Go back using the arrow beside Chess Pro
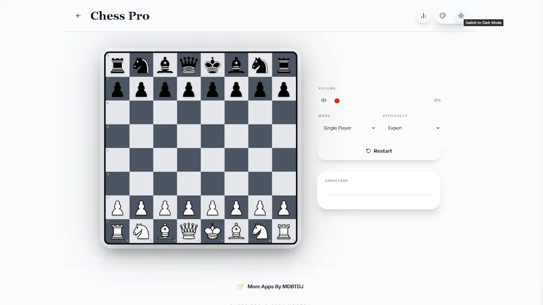 (78, 15)
